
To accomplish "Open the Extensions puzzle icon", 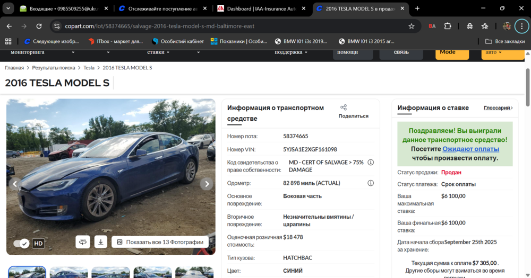I will point(448,26).
